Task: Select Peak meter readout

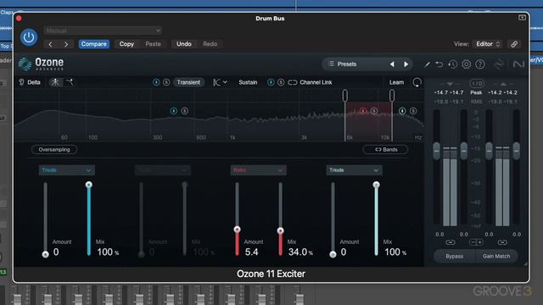Action: pos(476,92)
